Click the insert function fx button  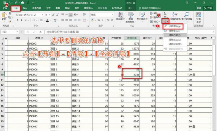coord(40,32)
